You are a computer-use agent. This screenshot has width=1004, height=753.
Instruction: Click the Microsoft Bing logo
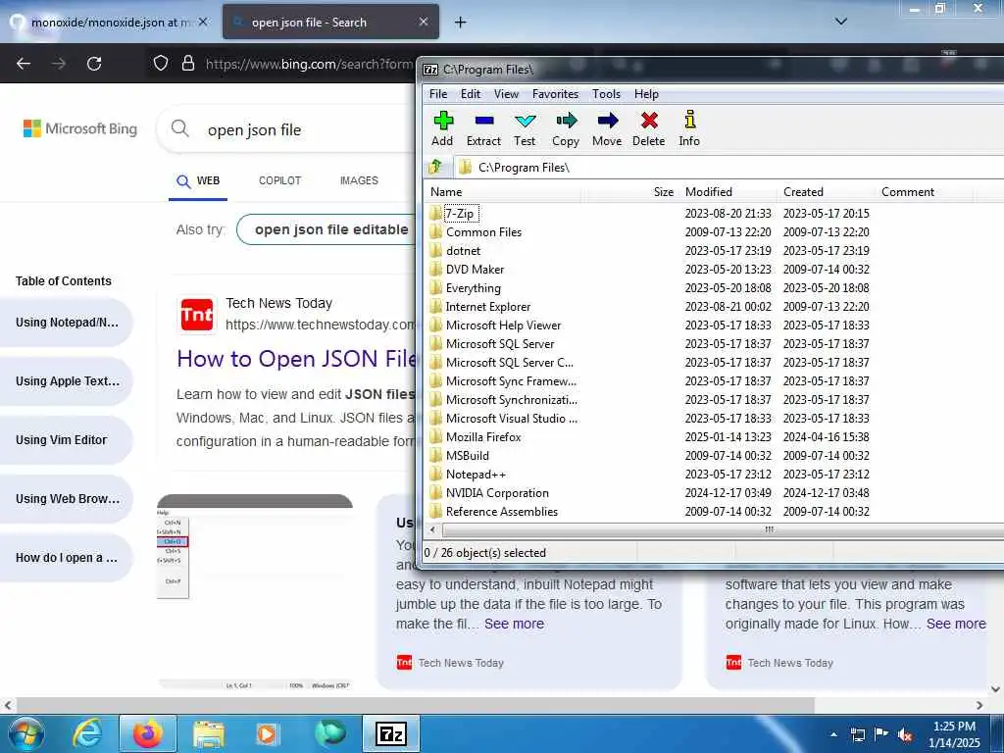(80, 128)
